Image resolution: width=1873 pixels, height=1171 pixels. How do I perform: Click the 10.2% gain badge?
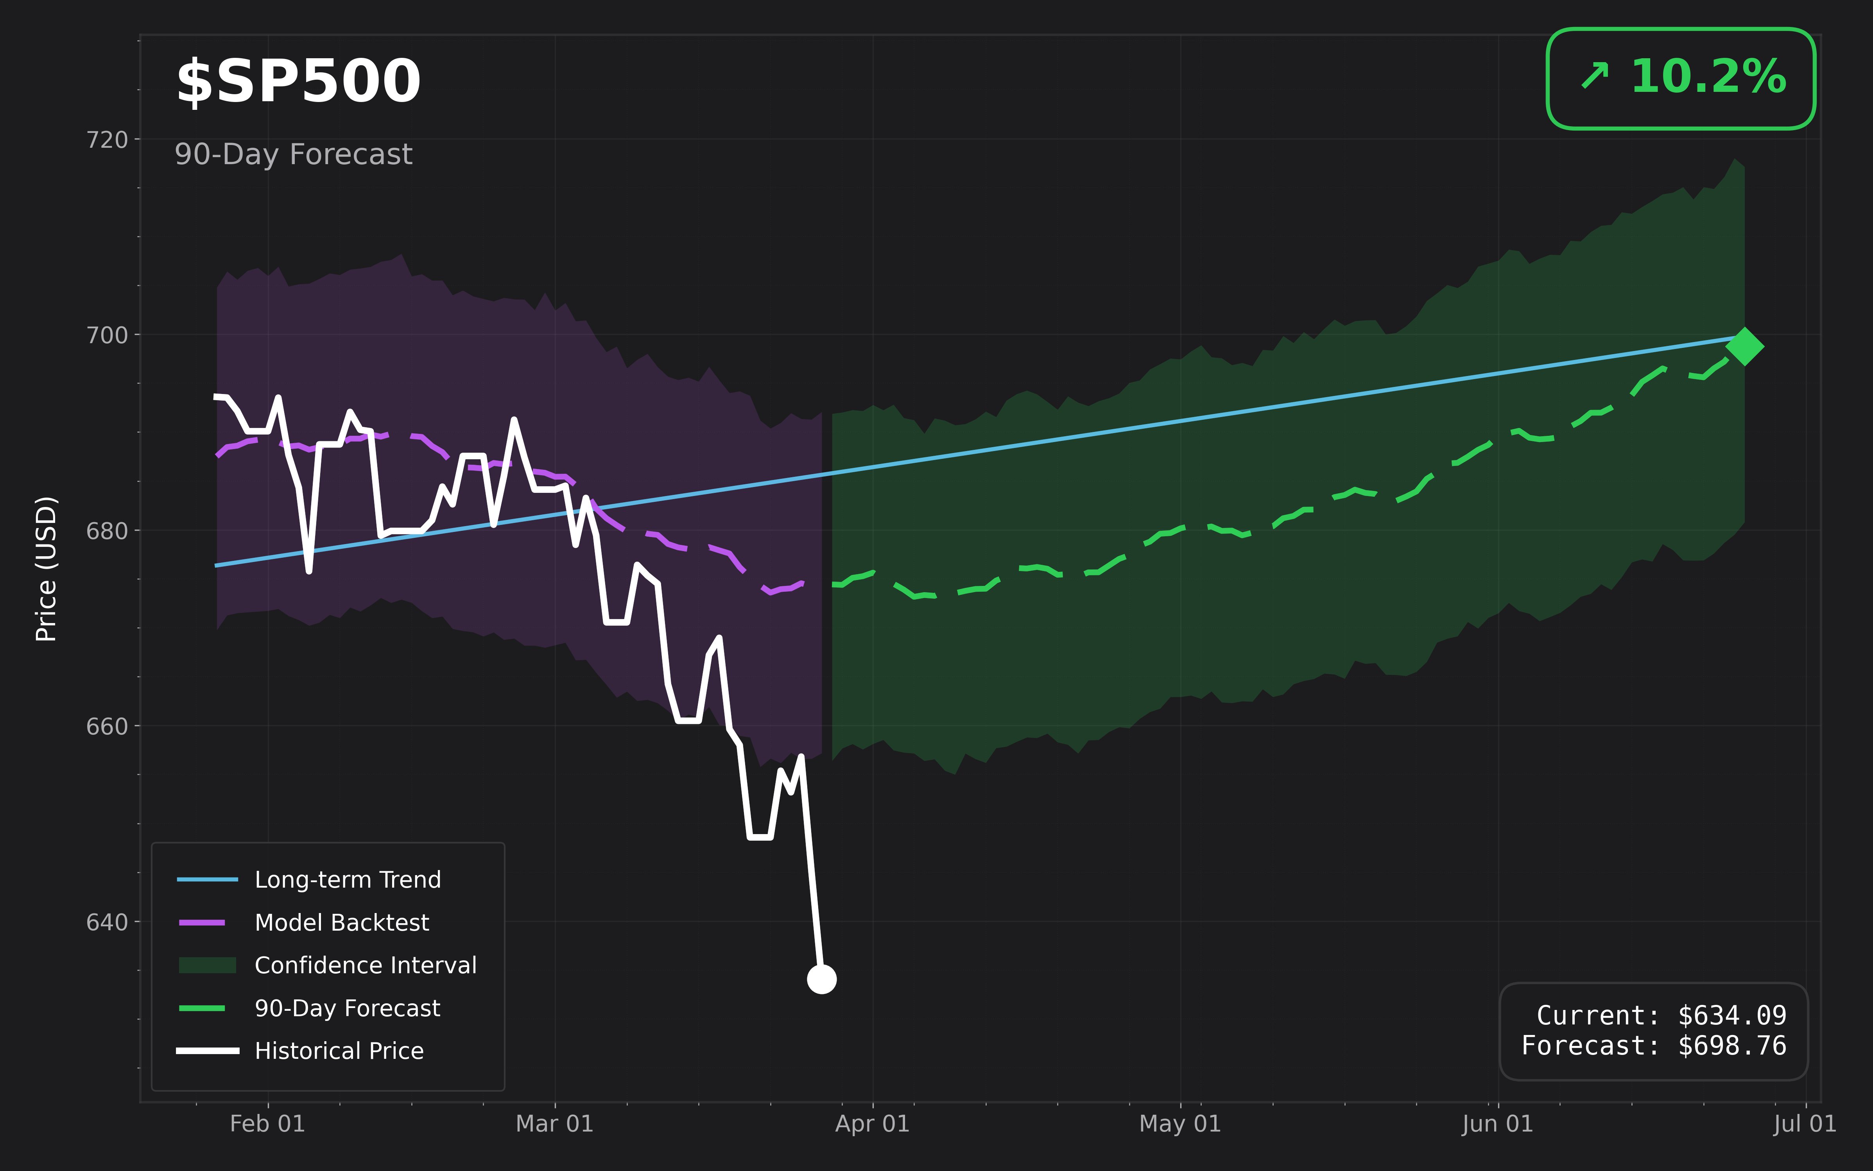click(x=1681, y=78)
